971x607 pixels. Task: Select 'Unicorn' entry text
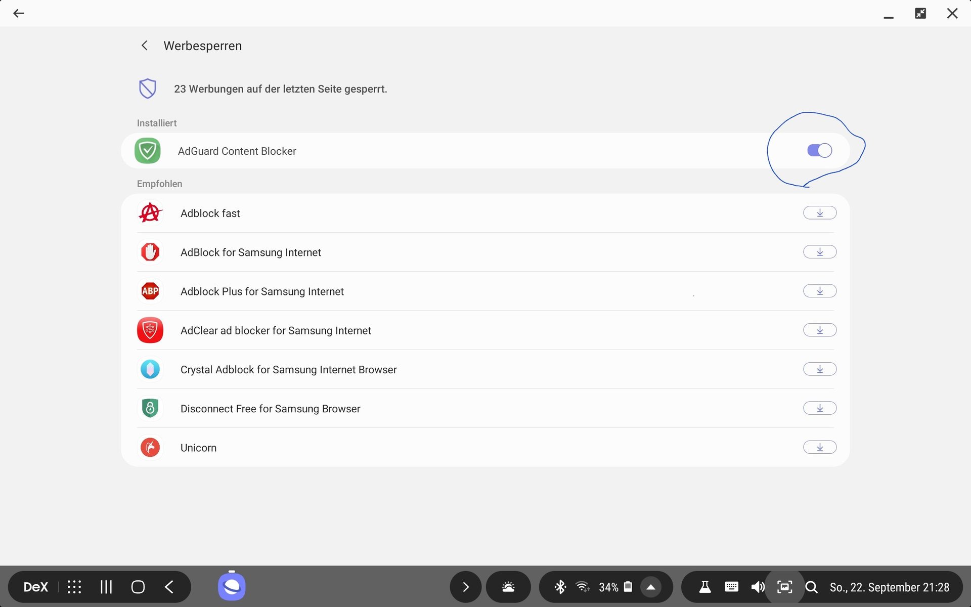click(198, 448)
